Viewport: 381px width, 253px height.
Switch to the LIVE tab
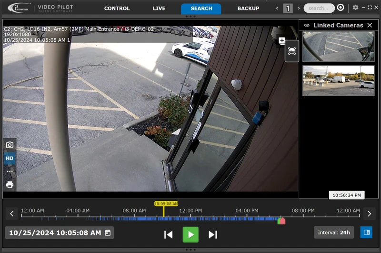click(x=159, y=9)
